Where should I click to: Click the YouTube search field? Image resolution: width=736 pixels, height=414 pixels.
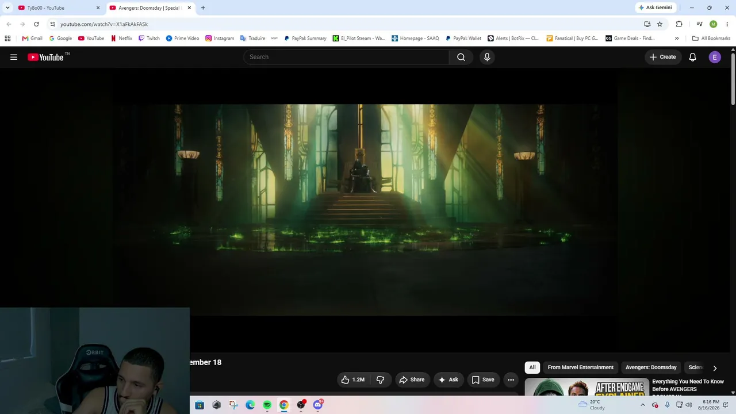[346, 57]
